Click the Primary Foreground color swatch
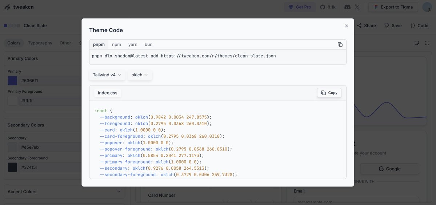Screen dimensions: 436x205 click(x=12, y=101)
